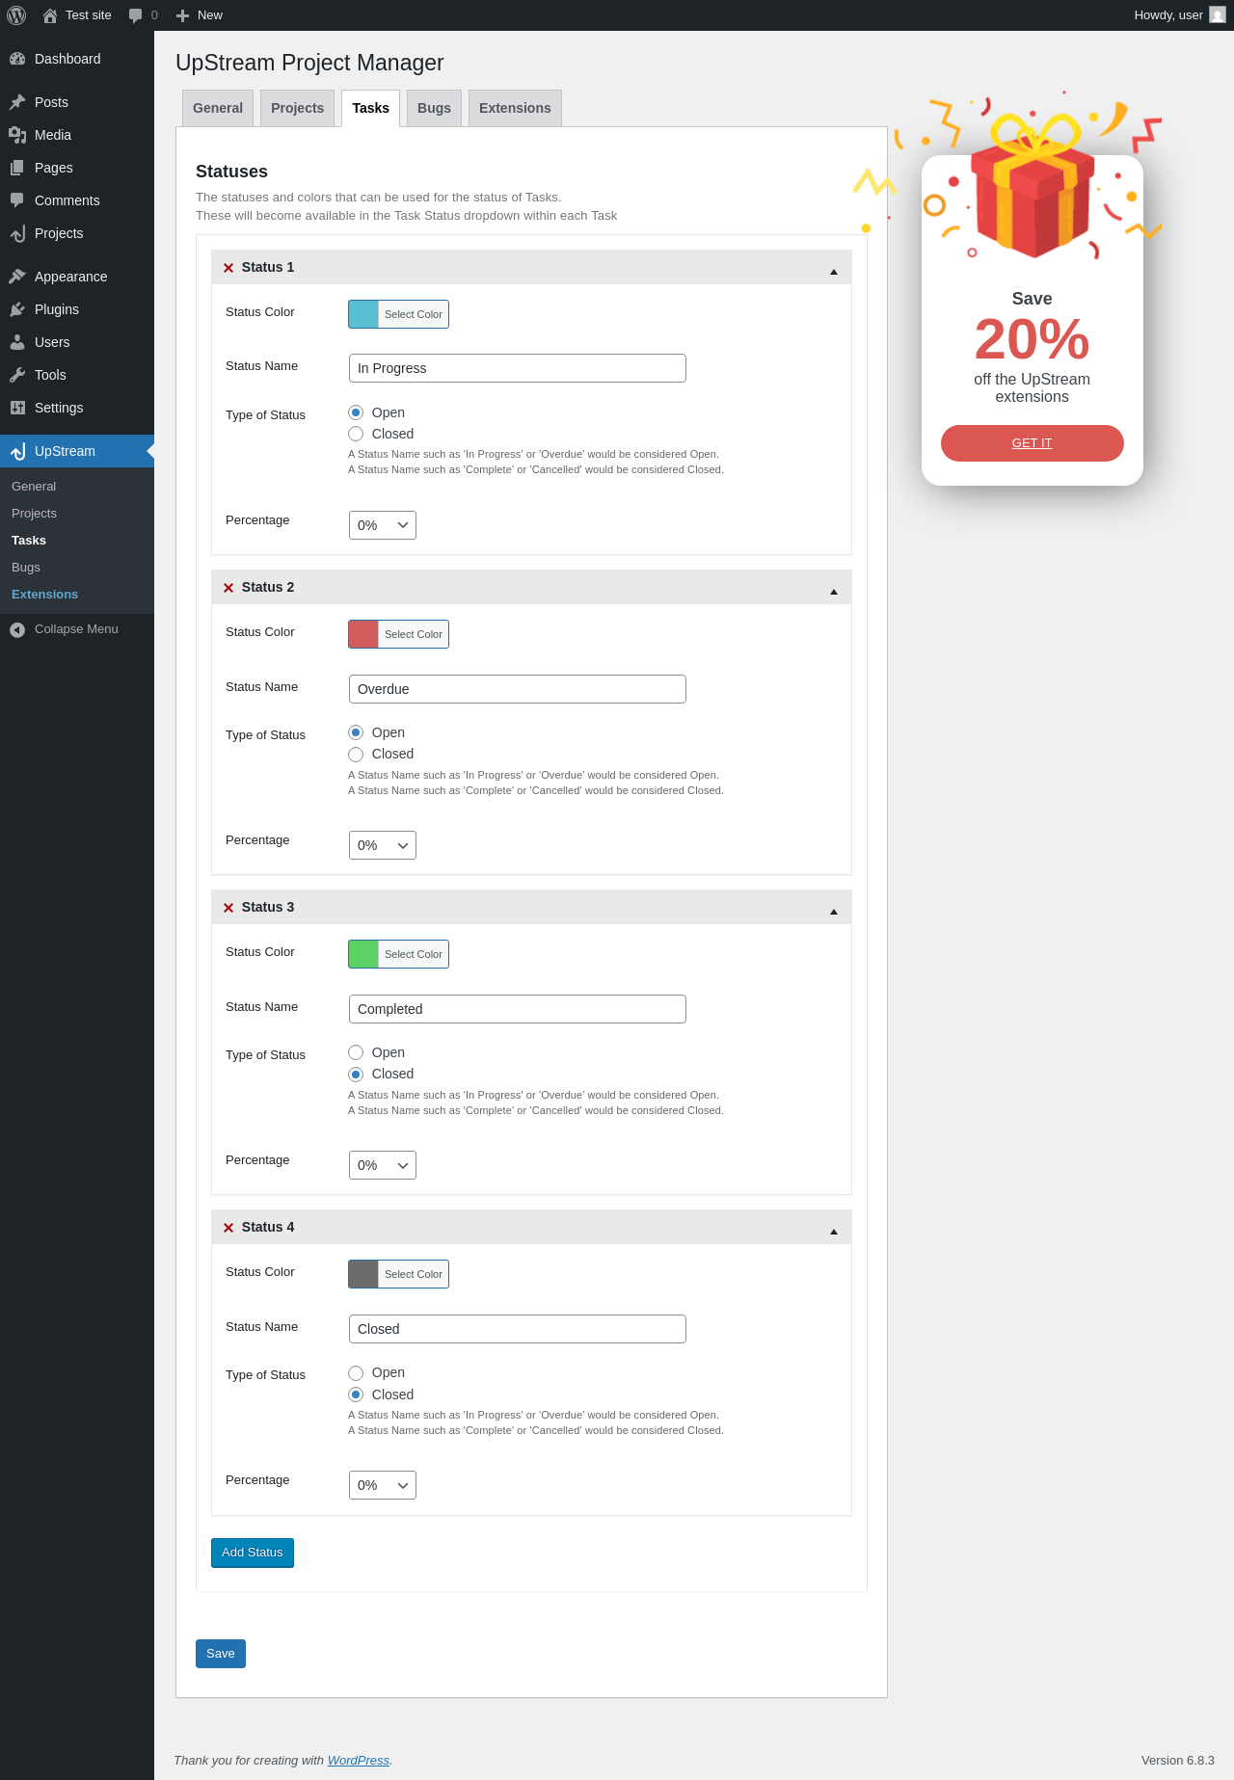Open the comments bubble icon in admin bar

135,15
